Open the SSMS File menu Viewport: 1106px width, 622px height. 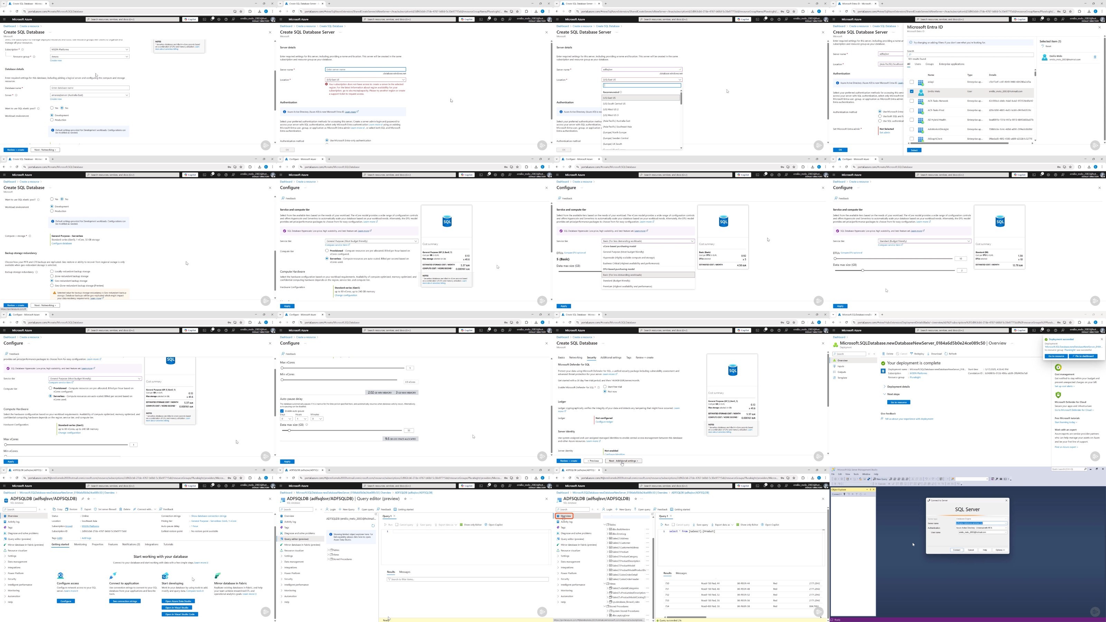click(833, 474)
